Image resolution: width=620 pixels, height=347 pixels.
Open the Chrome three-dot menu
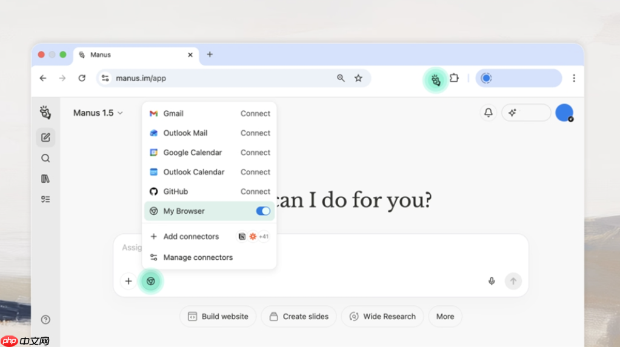point(574,78)
